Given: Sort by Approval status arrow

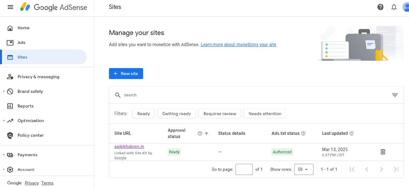Looking at the screenshot, I should [206, 134].
